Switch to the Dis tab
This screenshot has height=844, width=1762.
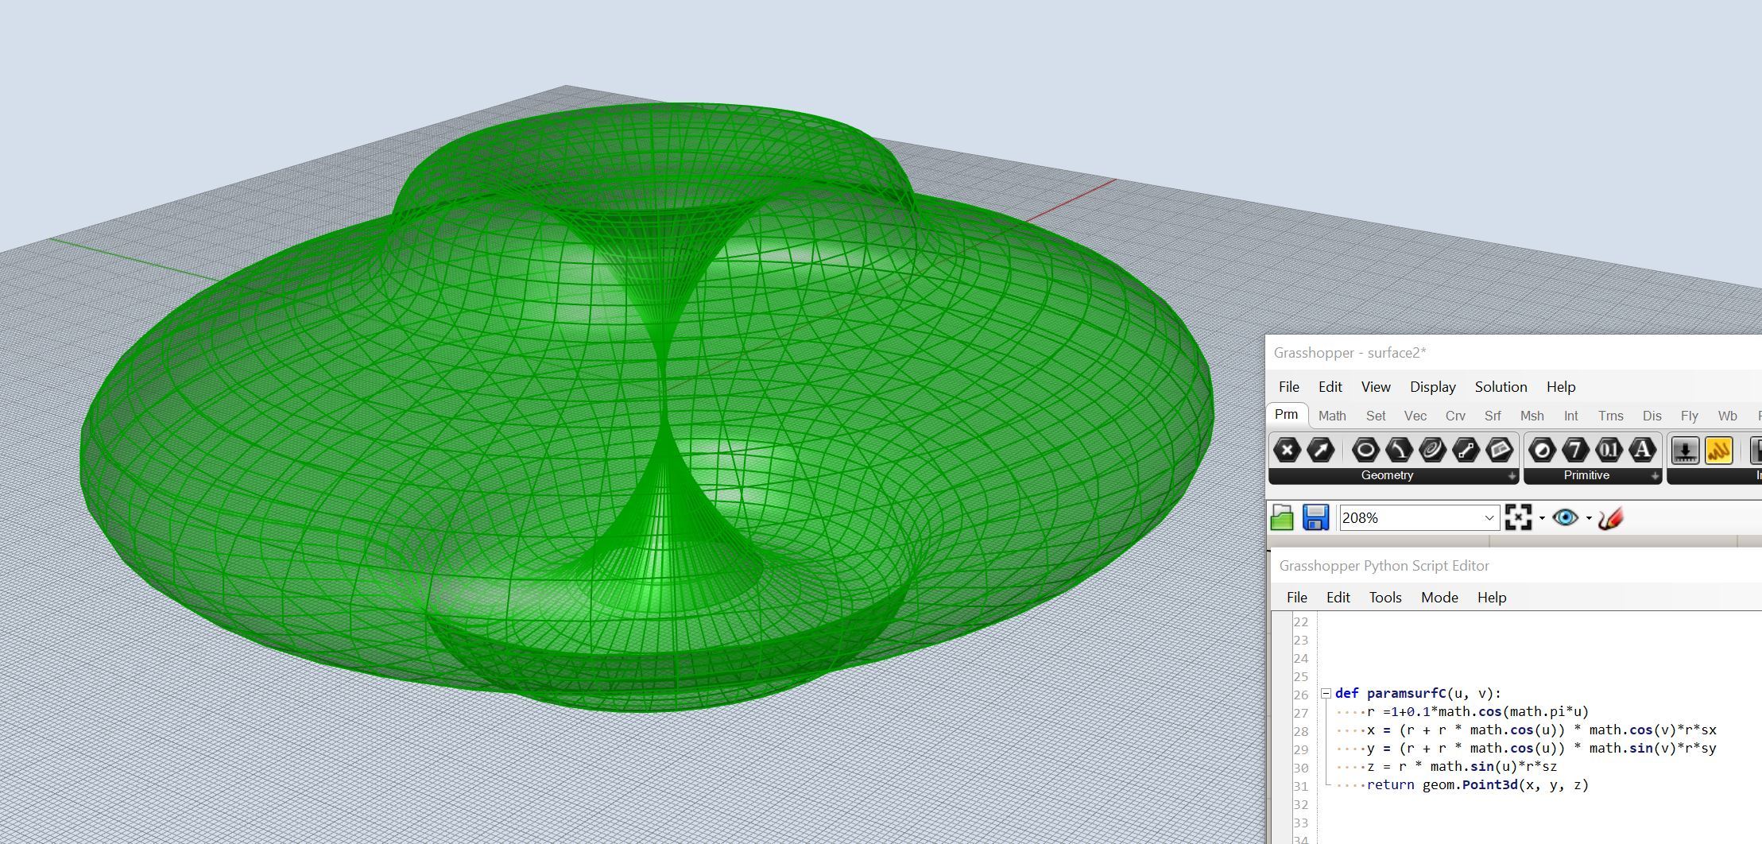pos(1652,416)
